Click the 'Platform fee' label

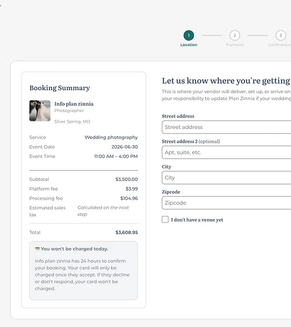coord(43,189)
